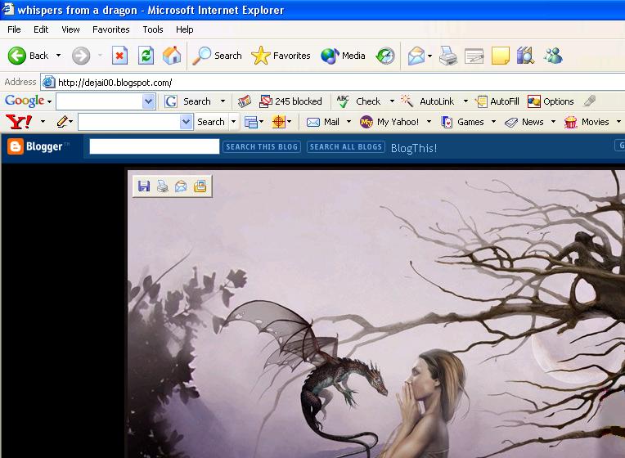Viewport: 625px width, 458px height.
Task: Click the BlogThis! link
Action: (414, 148)
